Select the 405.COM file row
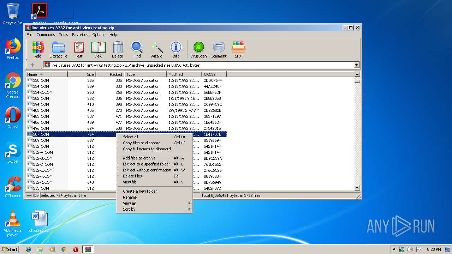The image size is (452, 254). [126, 110]
